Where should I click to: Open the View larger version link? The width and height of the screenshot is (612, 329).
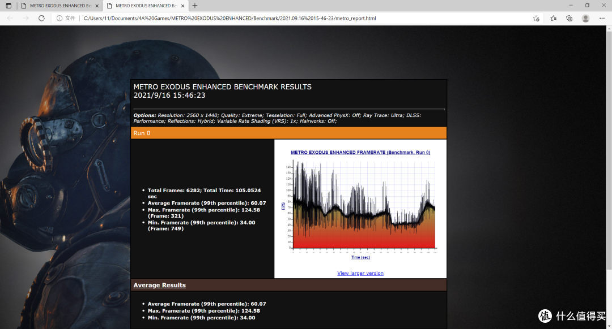(360, 274)
